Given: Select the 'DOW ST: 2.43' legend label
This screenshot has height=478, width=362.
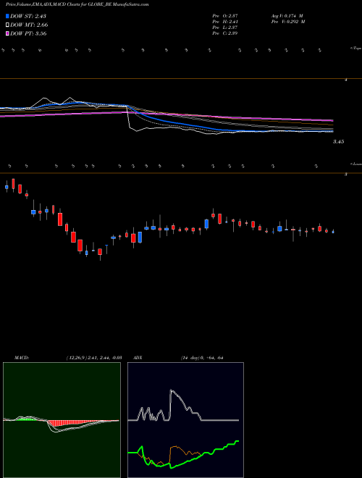Looking at the screenshot, I should point(28,16).
